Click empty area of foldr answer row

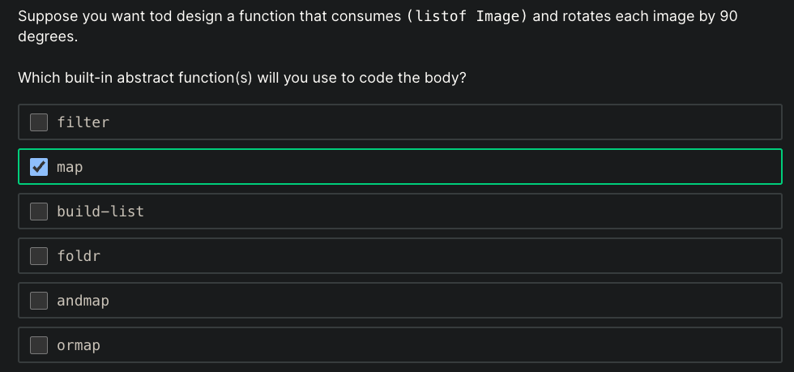[x=446, y=256]
